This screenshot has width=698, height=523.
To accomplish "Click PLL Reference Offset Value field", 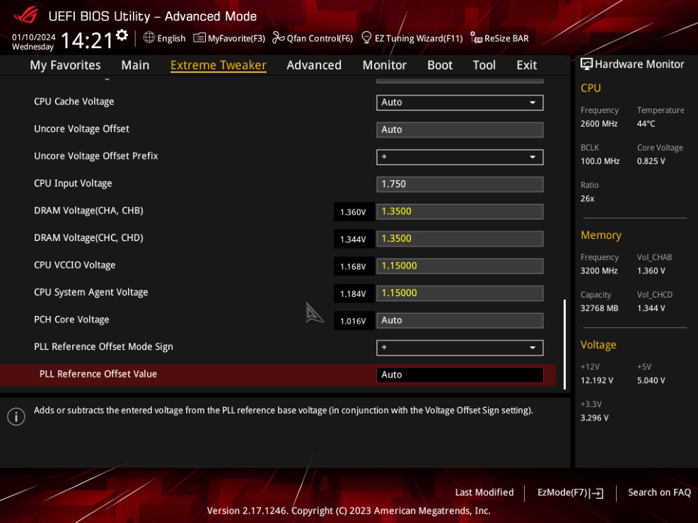I will tap(460, 375).
